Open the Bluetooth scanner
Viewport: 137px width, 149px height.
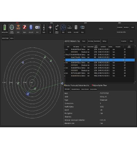tap(31, 29)
